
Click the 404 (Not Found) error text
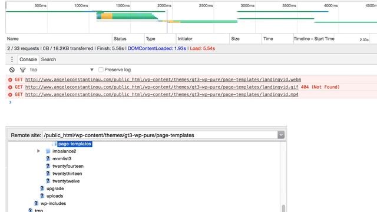coord(320,87)
